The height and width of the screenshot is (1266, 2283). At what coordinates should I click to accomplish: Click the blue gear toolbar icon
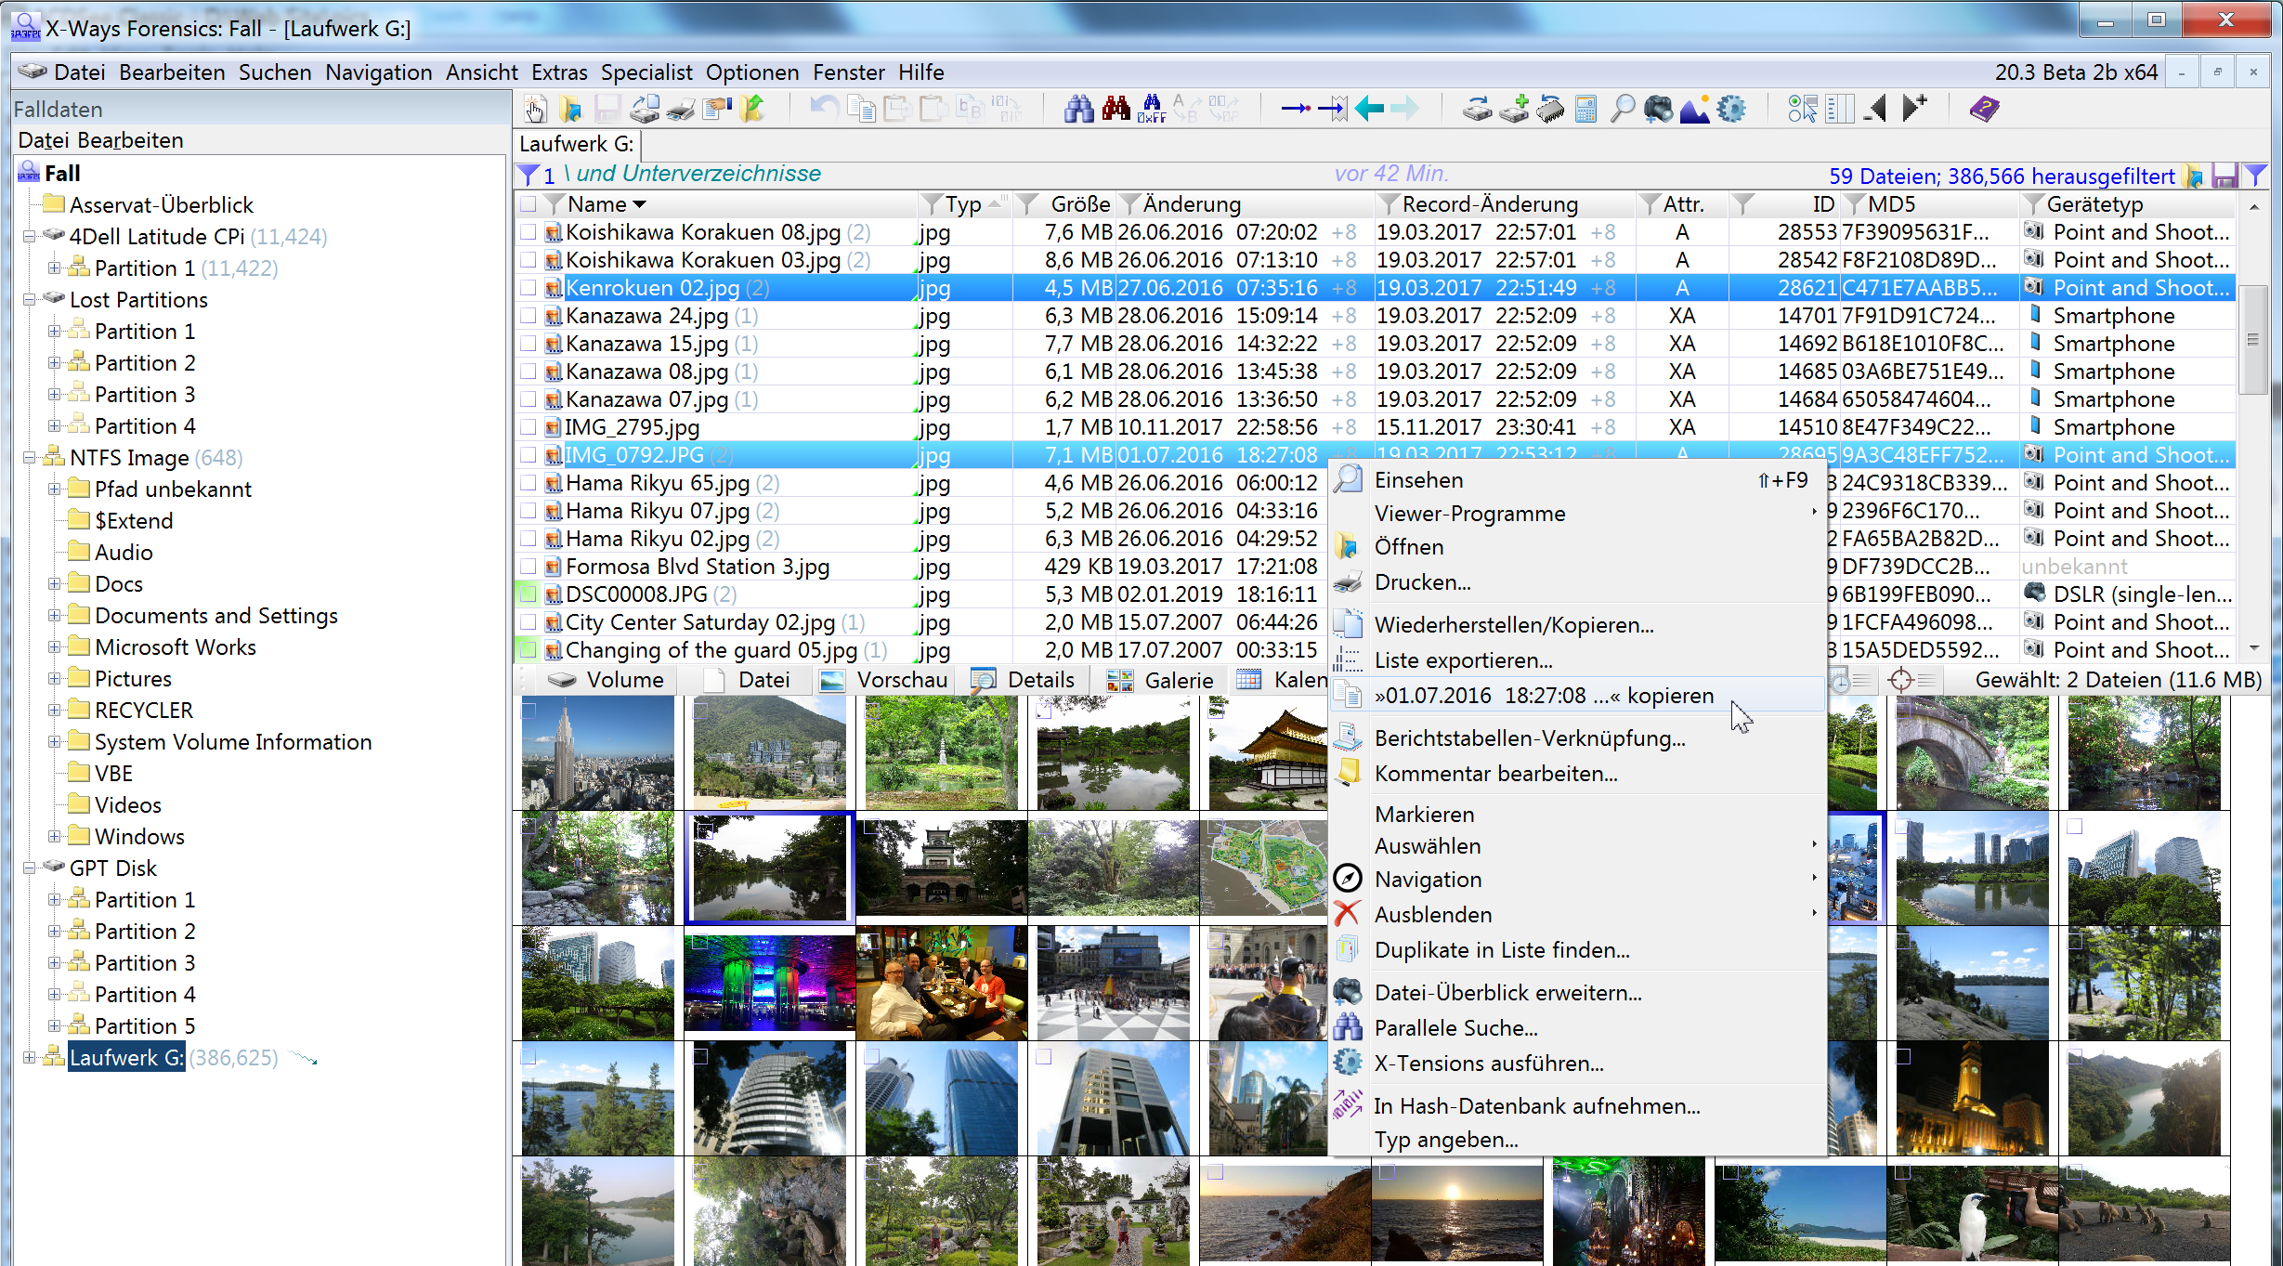pos(1731,109)
